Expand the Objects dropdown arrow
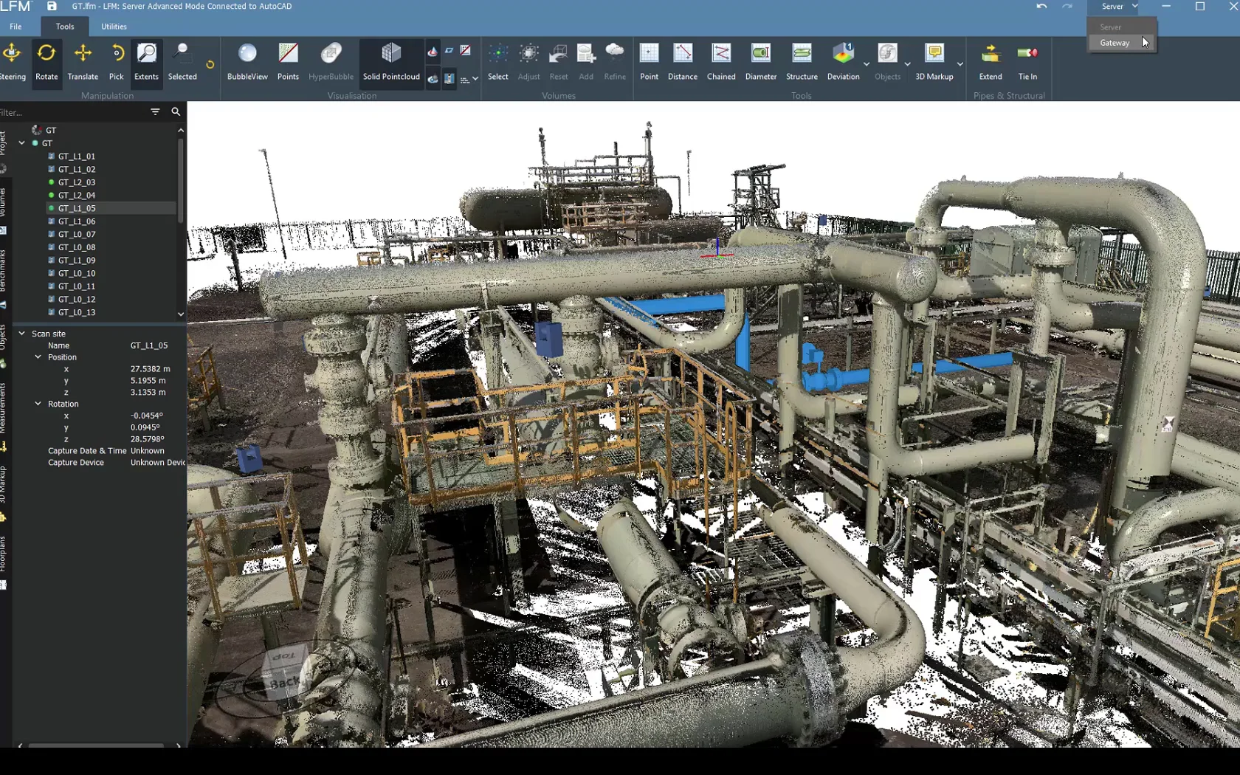The height and width of the screenshot is (775, 1240). coord(907,65)
